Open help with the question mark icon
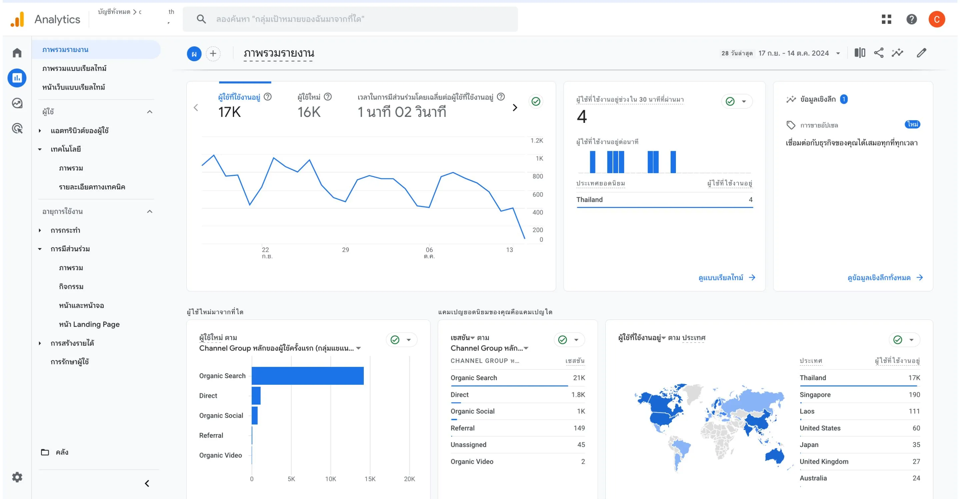960x499 pixels. pos(912,19)
